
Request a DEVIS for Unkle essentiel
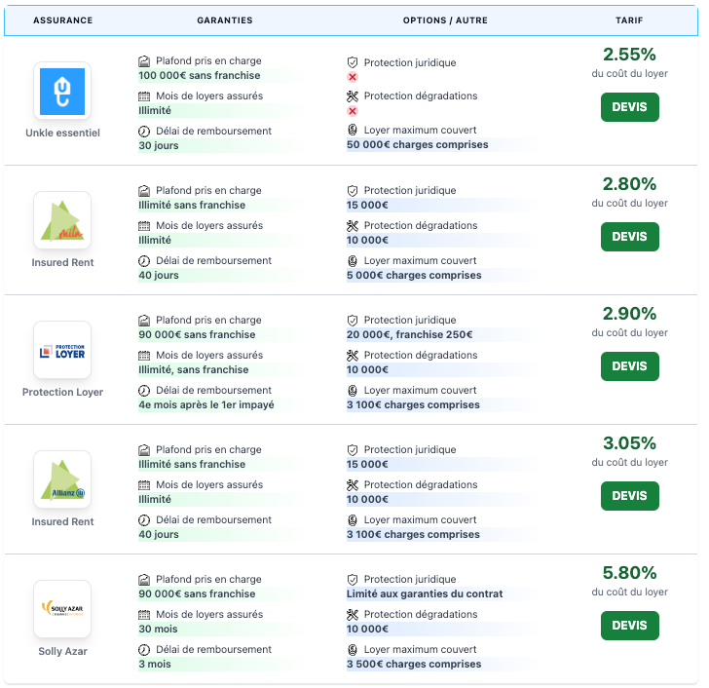(x=629, y=107)
